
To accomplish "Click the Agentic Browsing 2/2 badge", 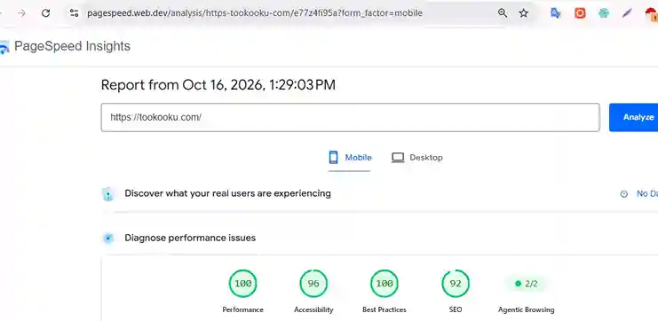I will click(x=527, y=284).
